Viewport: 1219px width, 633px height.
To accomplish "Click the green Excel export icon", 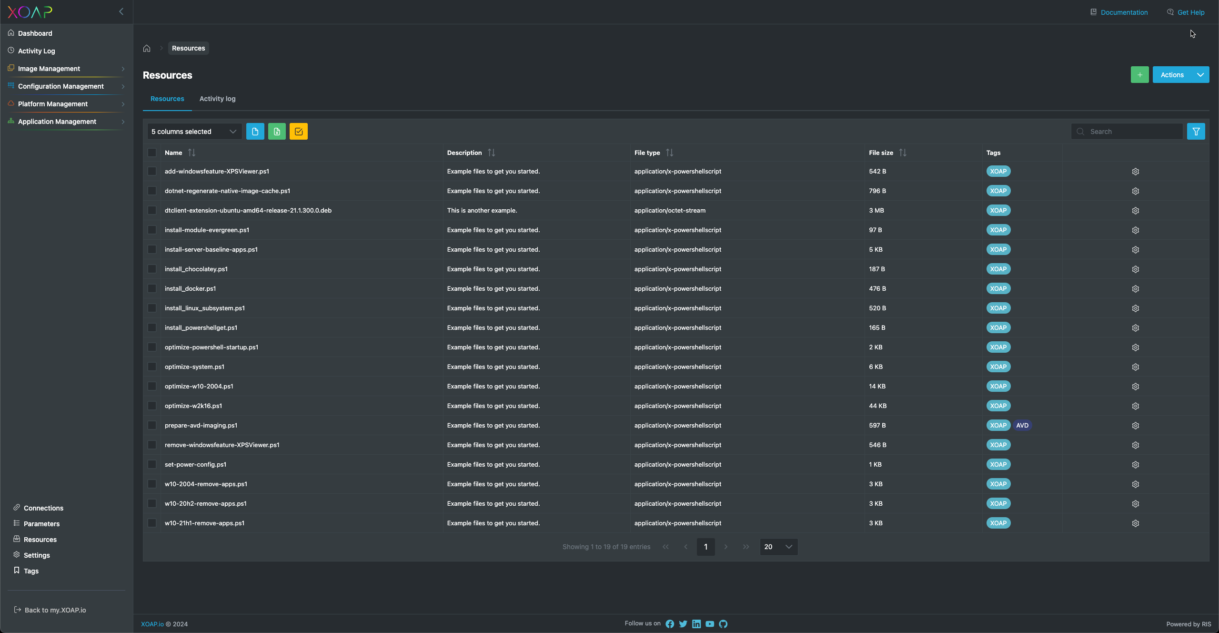I will point(277,132).
